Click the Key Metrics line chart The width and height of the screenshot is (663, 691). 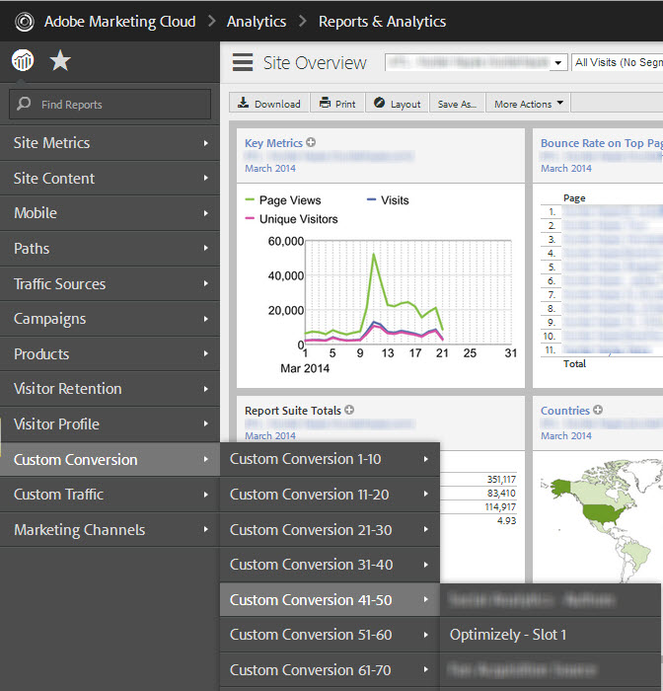[408, 292]
